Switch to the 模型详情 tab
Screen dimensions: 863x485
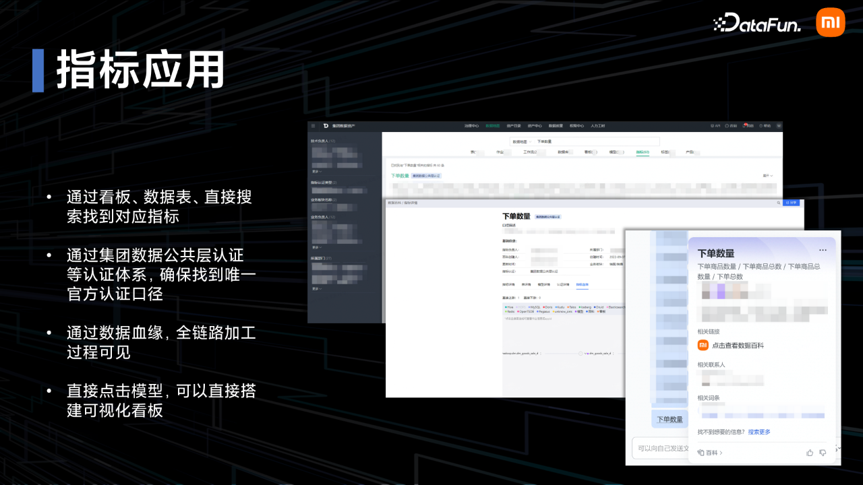point(543,285)
